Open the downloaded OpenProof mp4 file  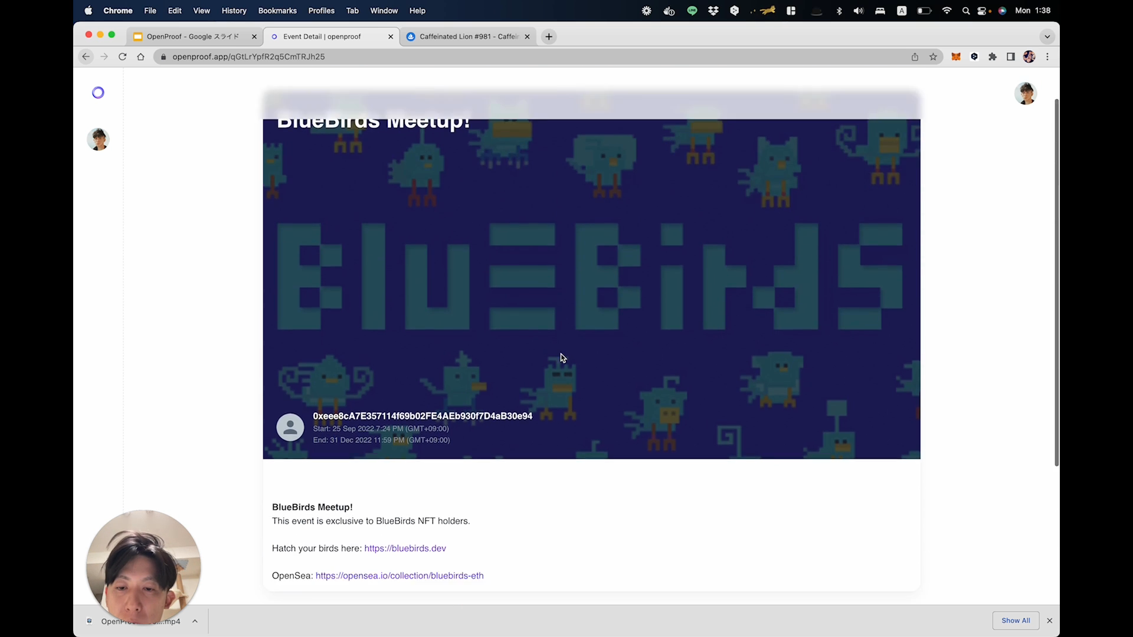pyautogui.click(x=140, y=621)
